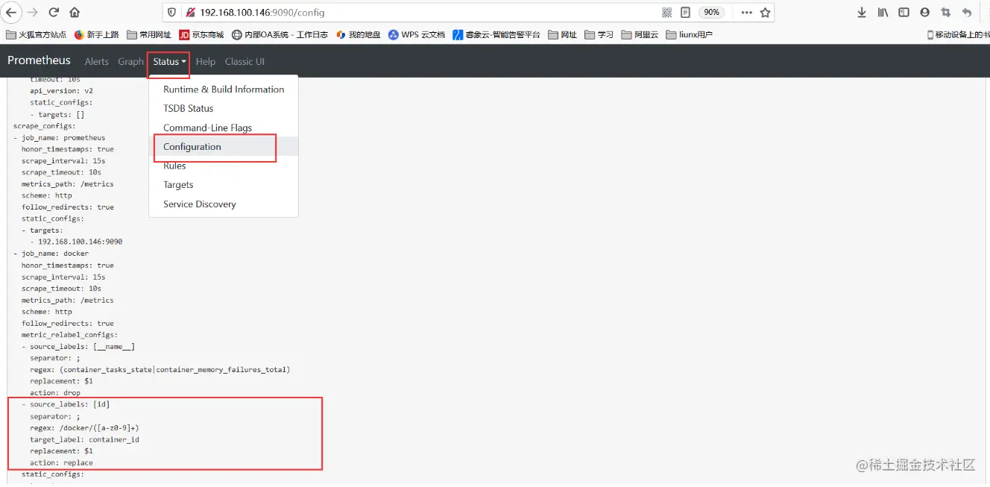The height and width of the screenshot is (487, 990).
Task: Reload the page with the refresh icon
Action: 54,13
